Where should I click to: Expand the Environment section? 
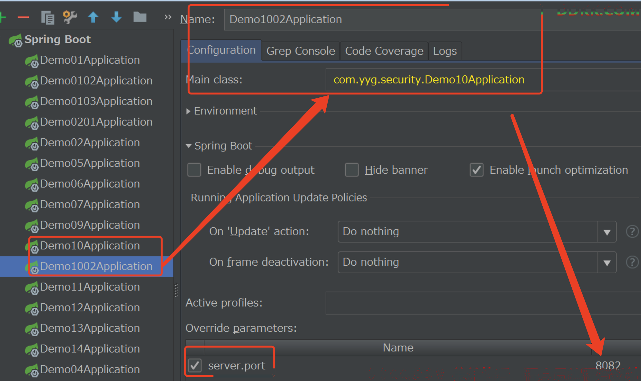(x=188, y=111)
